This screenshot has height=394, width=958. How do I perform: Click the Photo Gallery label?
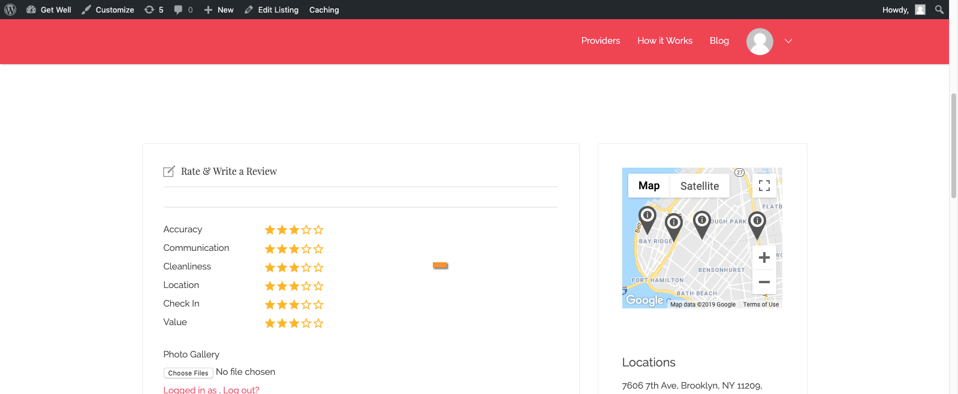point(191,354)
